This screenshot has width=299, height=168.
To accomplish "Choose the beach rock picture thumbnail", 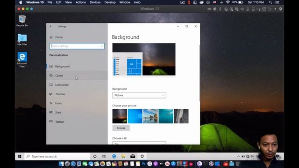I will tap(150, 116).
